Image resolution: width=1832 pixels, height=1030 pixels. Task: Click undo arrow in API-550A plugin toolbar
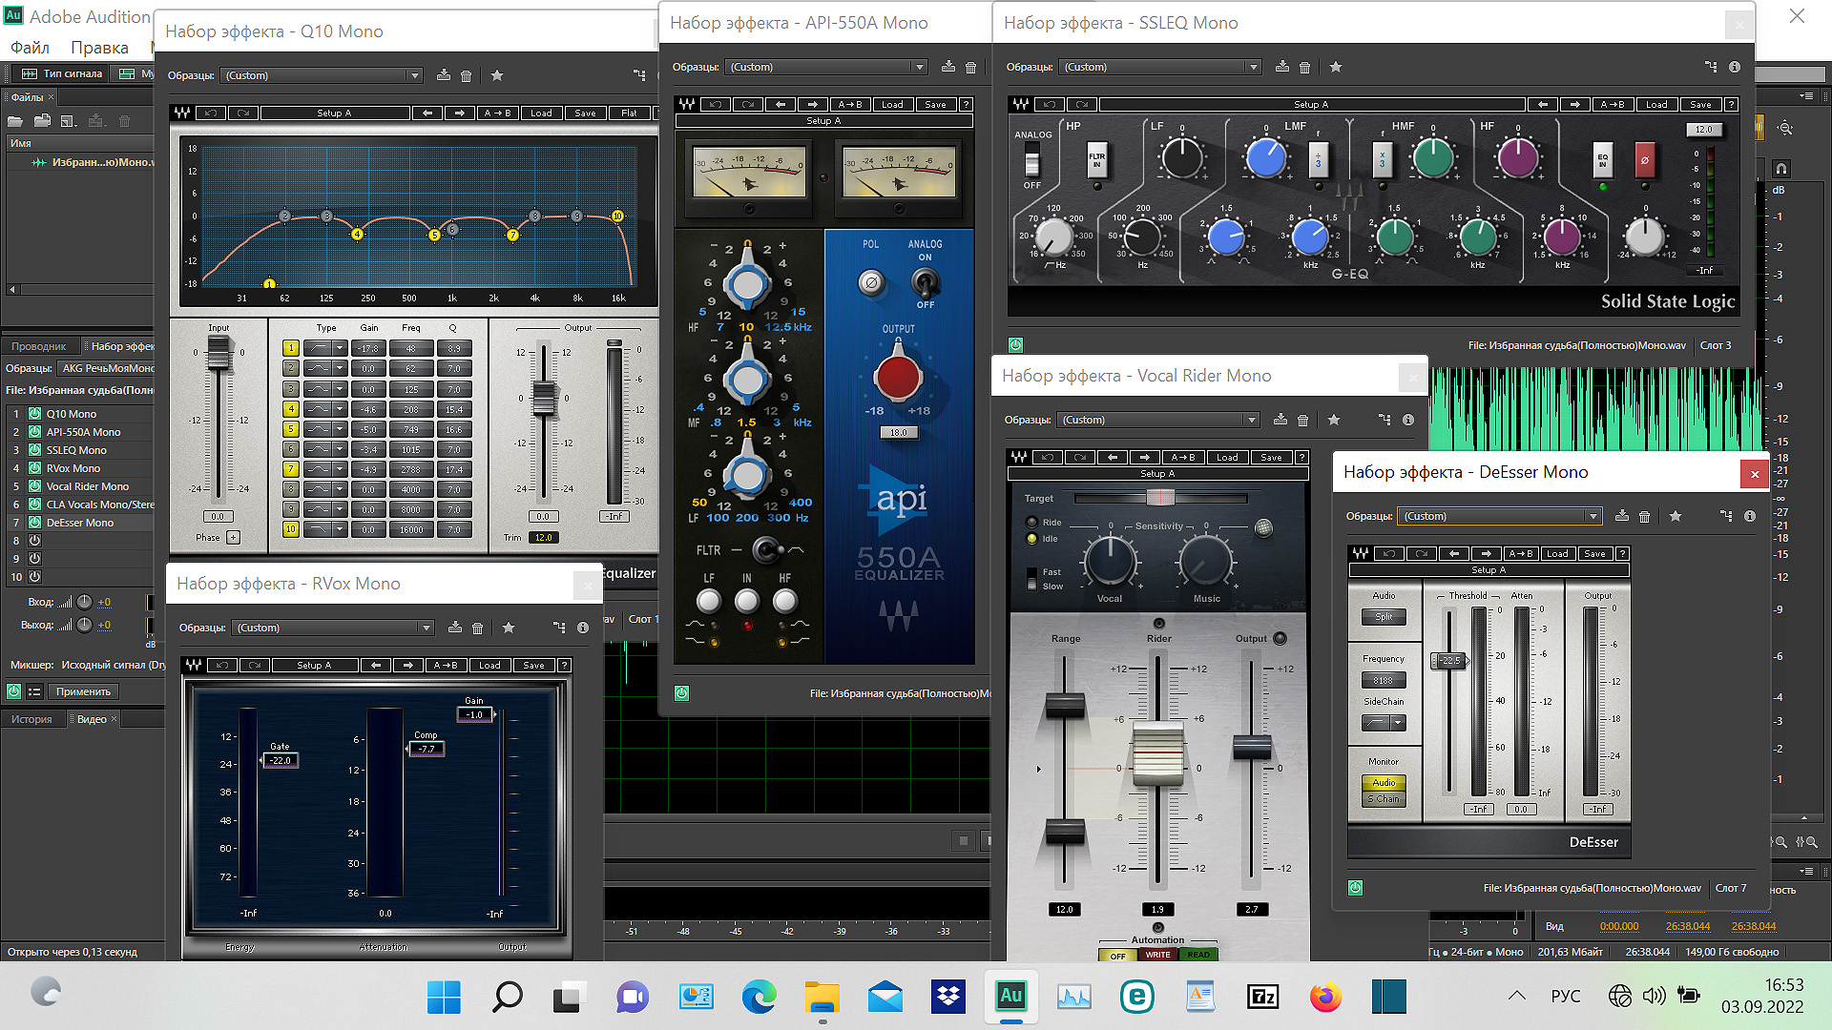tap(716, 105)
